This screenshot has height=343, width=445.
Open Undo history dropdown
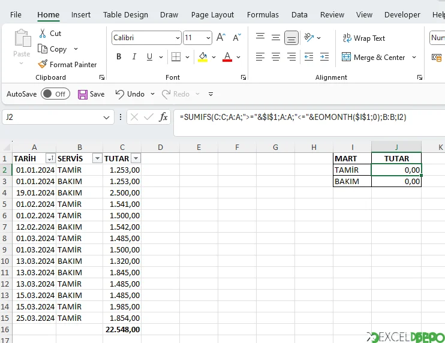pos(153,94)
